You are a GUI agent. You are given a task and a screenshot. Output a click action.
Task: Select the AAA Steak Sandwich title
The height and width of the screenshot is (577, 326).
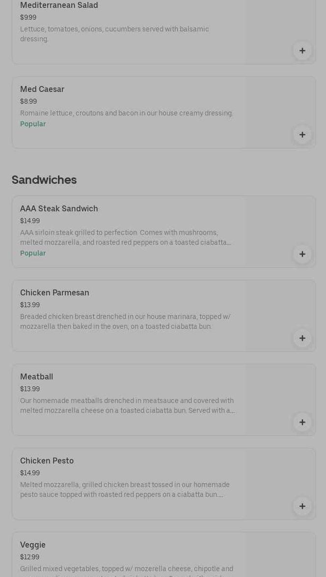pos(59,209)
